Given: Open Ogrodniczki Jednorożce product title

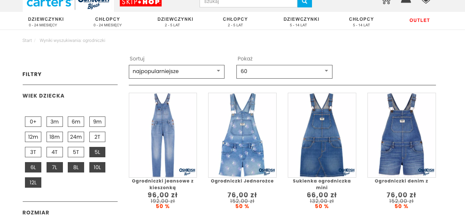Looking at the screenshot, I should click(x=242, y=181).
